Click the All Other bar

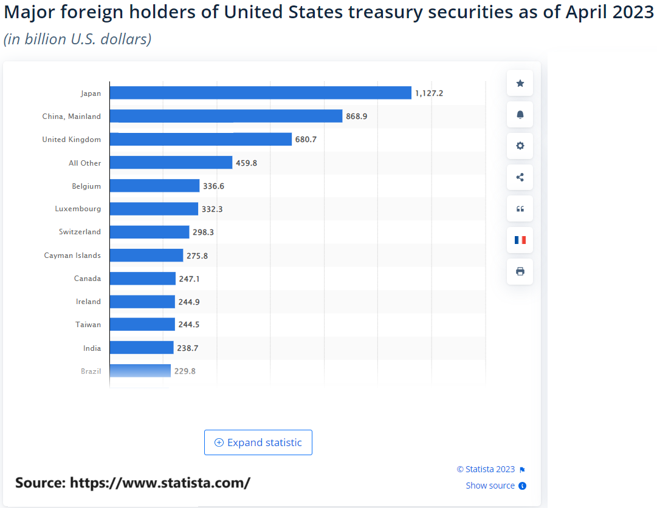[x=171, y=163]
